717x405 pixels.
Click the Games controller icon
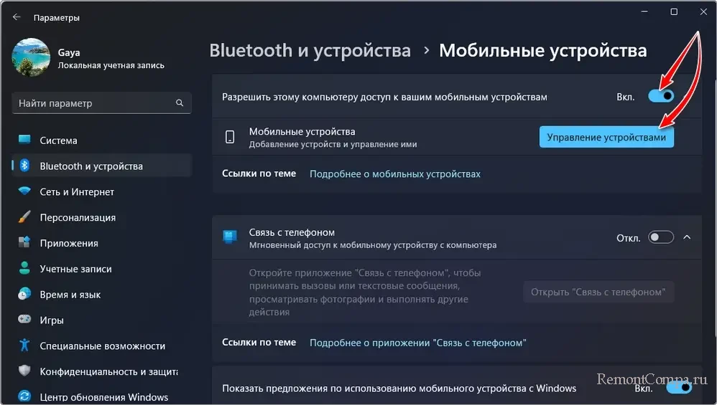click(x=25, y=320)
